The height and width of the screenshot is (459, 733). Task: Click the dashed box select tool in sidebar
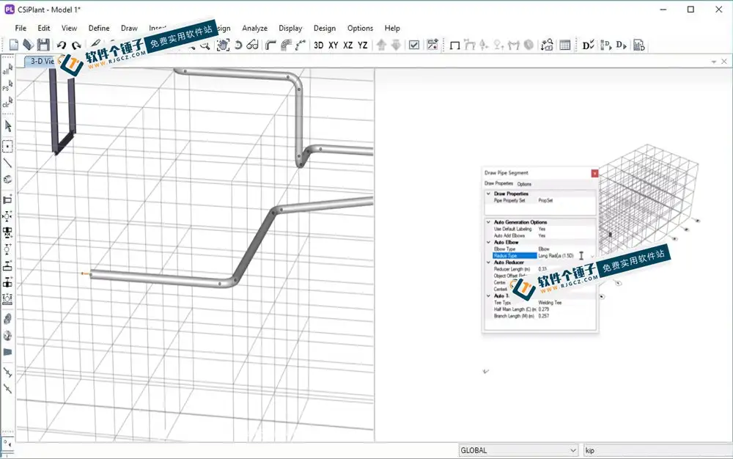[7, 147]
